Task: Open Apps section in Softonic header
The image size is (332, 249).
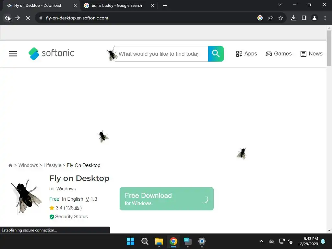Action: [x=246, y=54]
